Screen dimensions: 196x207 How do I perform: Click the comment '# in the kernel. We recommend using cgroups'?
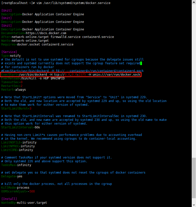pos(69,139)
